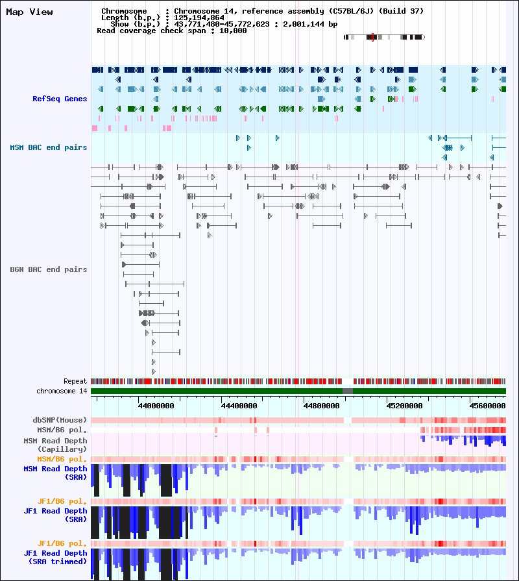Click the 44400000 scale position label
The image size is (519, 581).
pos(239,406)
